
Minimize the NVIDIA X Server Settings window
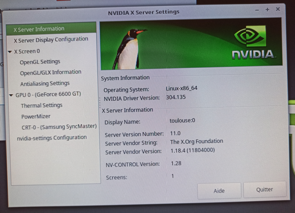pos(257,10)
